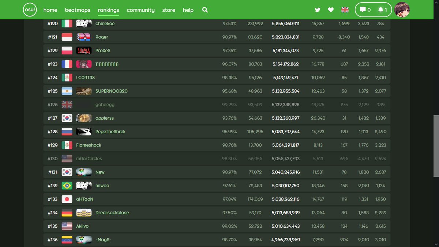Click score 4,966,738,969
Viewport: 439px width, 247px height.
click(286, 240)
